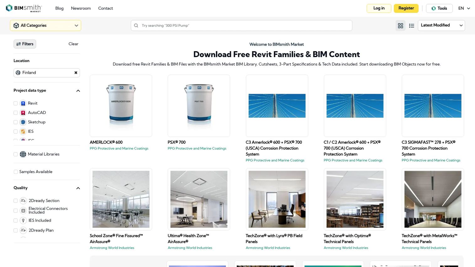Check the Sketchup checkbox
The width and height of the screenshot is (475, 267).
pyautogui.click(x=15, y=122)
